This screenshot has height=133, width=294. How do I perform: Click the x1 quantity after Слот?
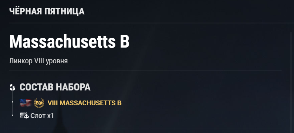tap(50, 116)
